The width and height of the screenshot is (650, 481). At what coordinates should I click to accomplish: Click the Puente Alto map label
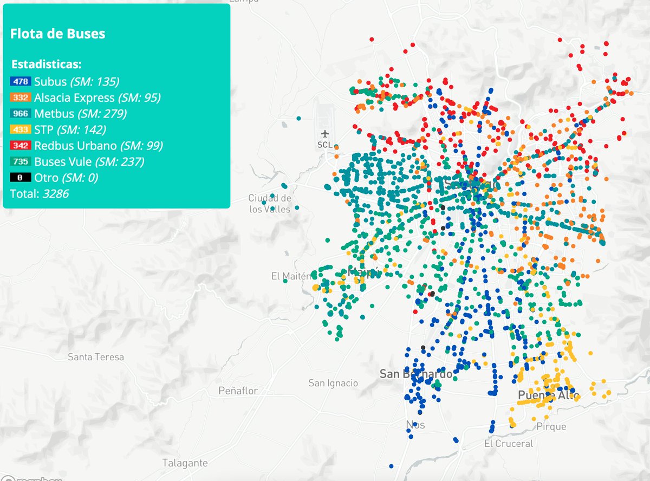[548, 394]
